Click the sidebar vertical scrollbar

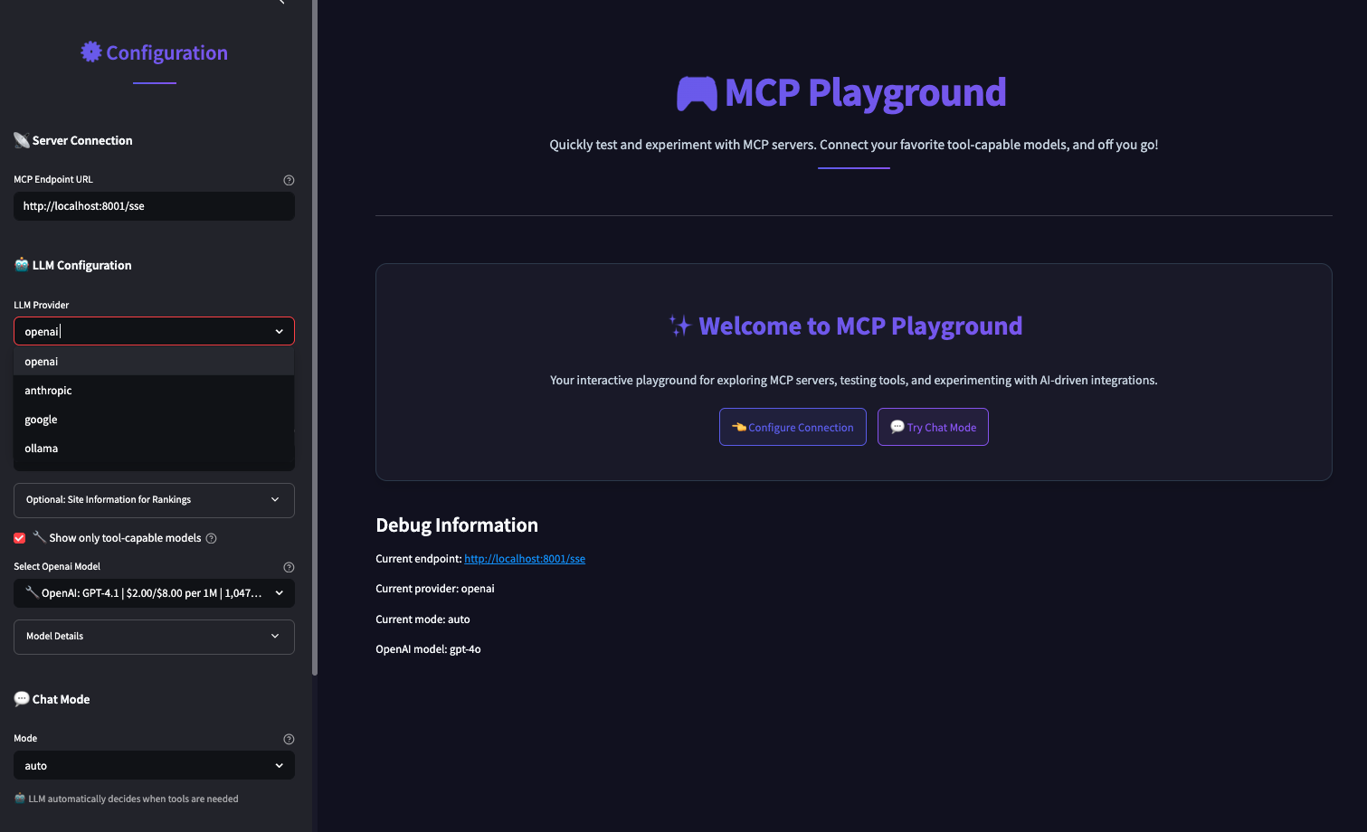tap(315, 337)
